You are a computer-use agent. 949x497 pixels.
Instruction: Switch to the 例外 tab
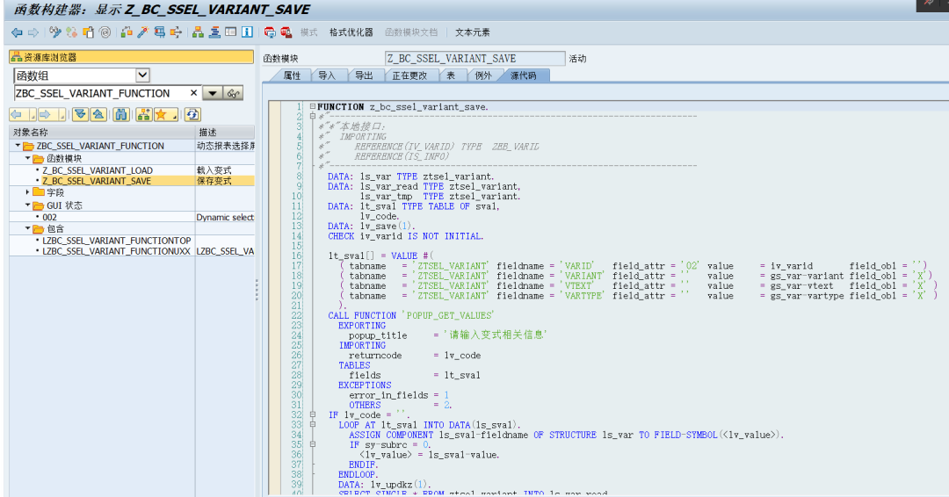483,76
